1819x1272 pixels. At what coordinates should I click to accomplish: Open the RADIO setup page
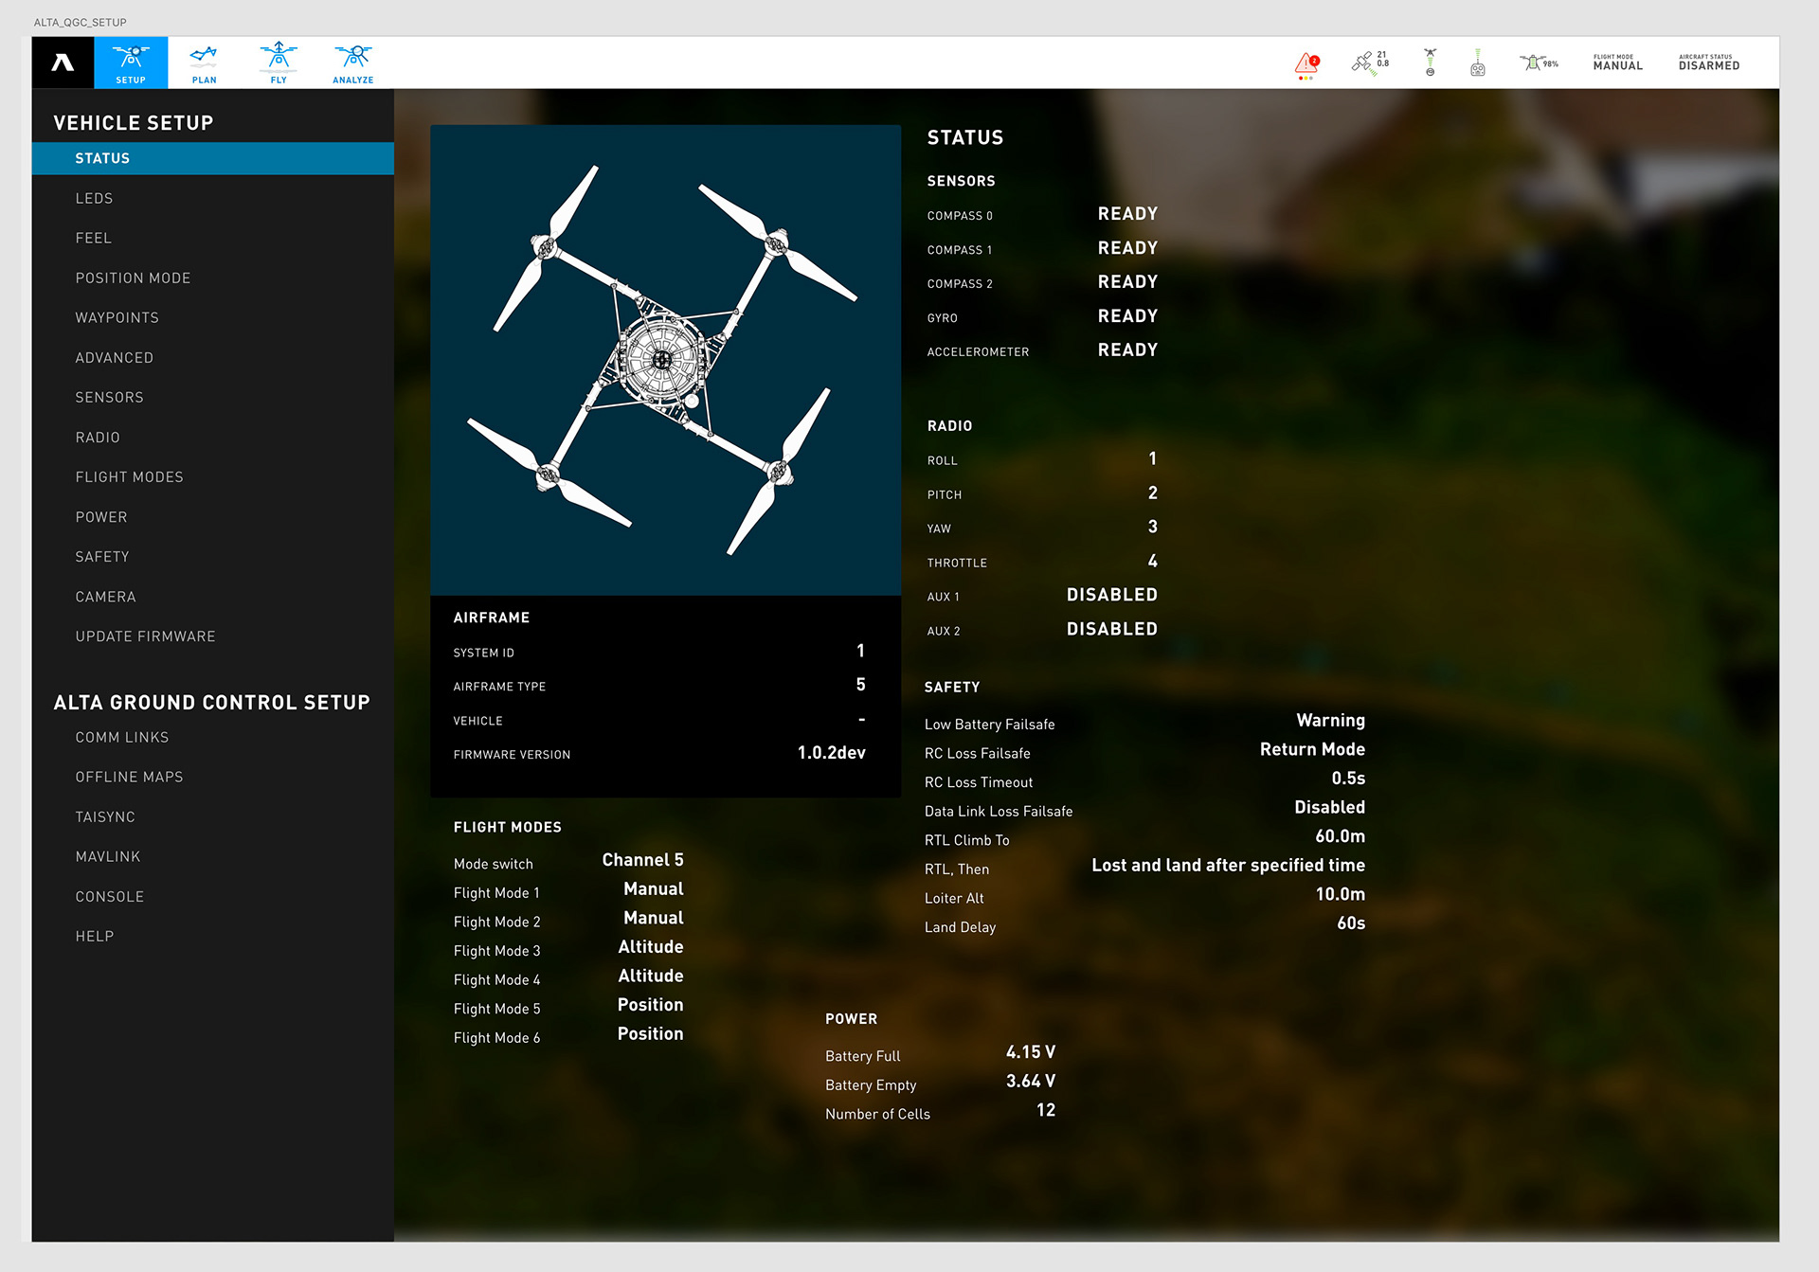pyautogui.click(x=98, y=437)
